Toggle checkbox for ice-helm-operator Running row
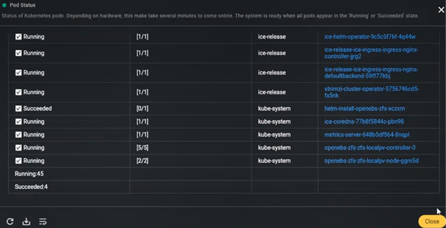This screenshot has width=446, height=228. (x=19, y=37)
